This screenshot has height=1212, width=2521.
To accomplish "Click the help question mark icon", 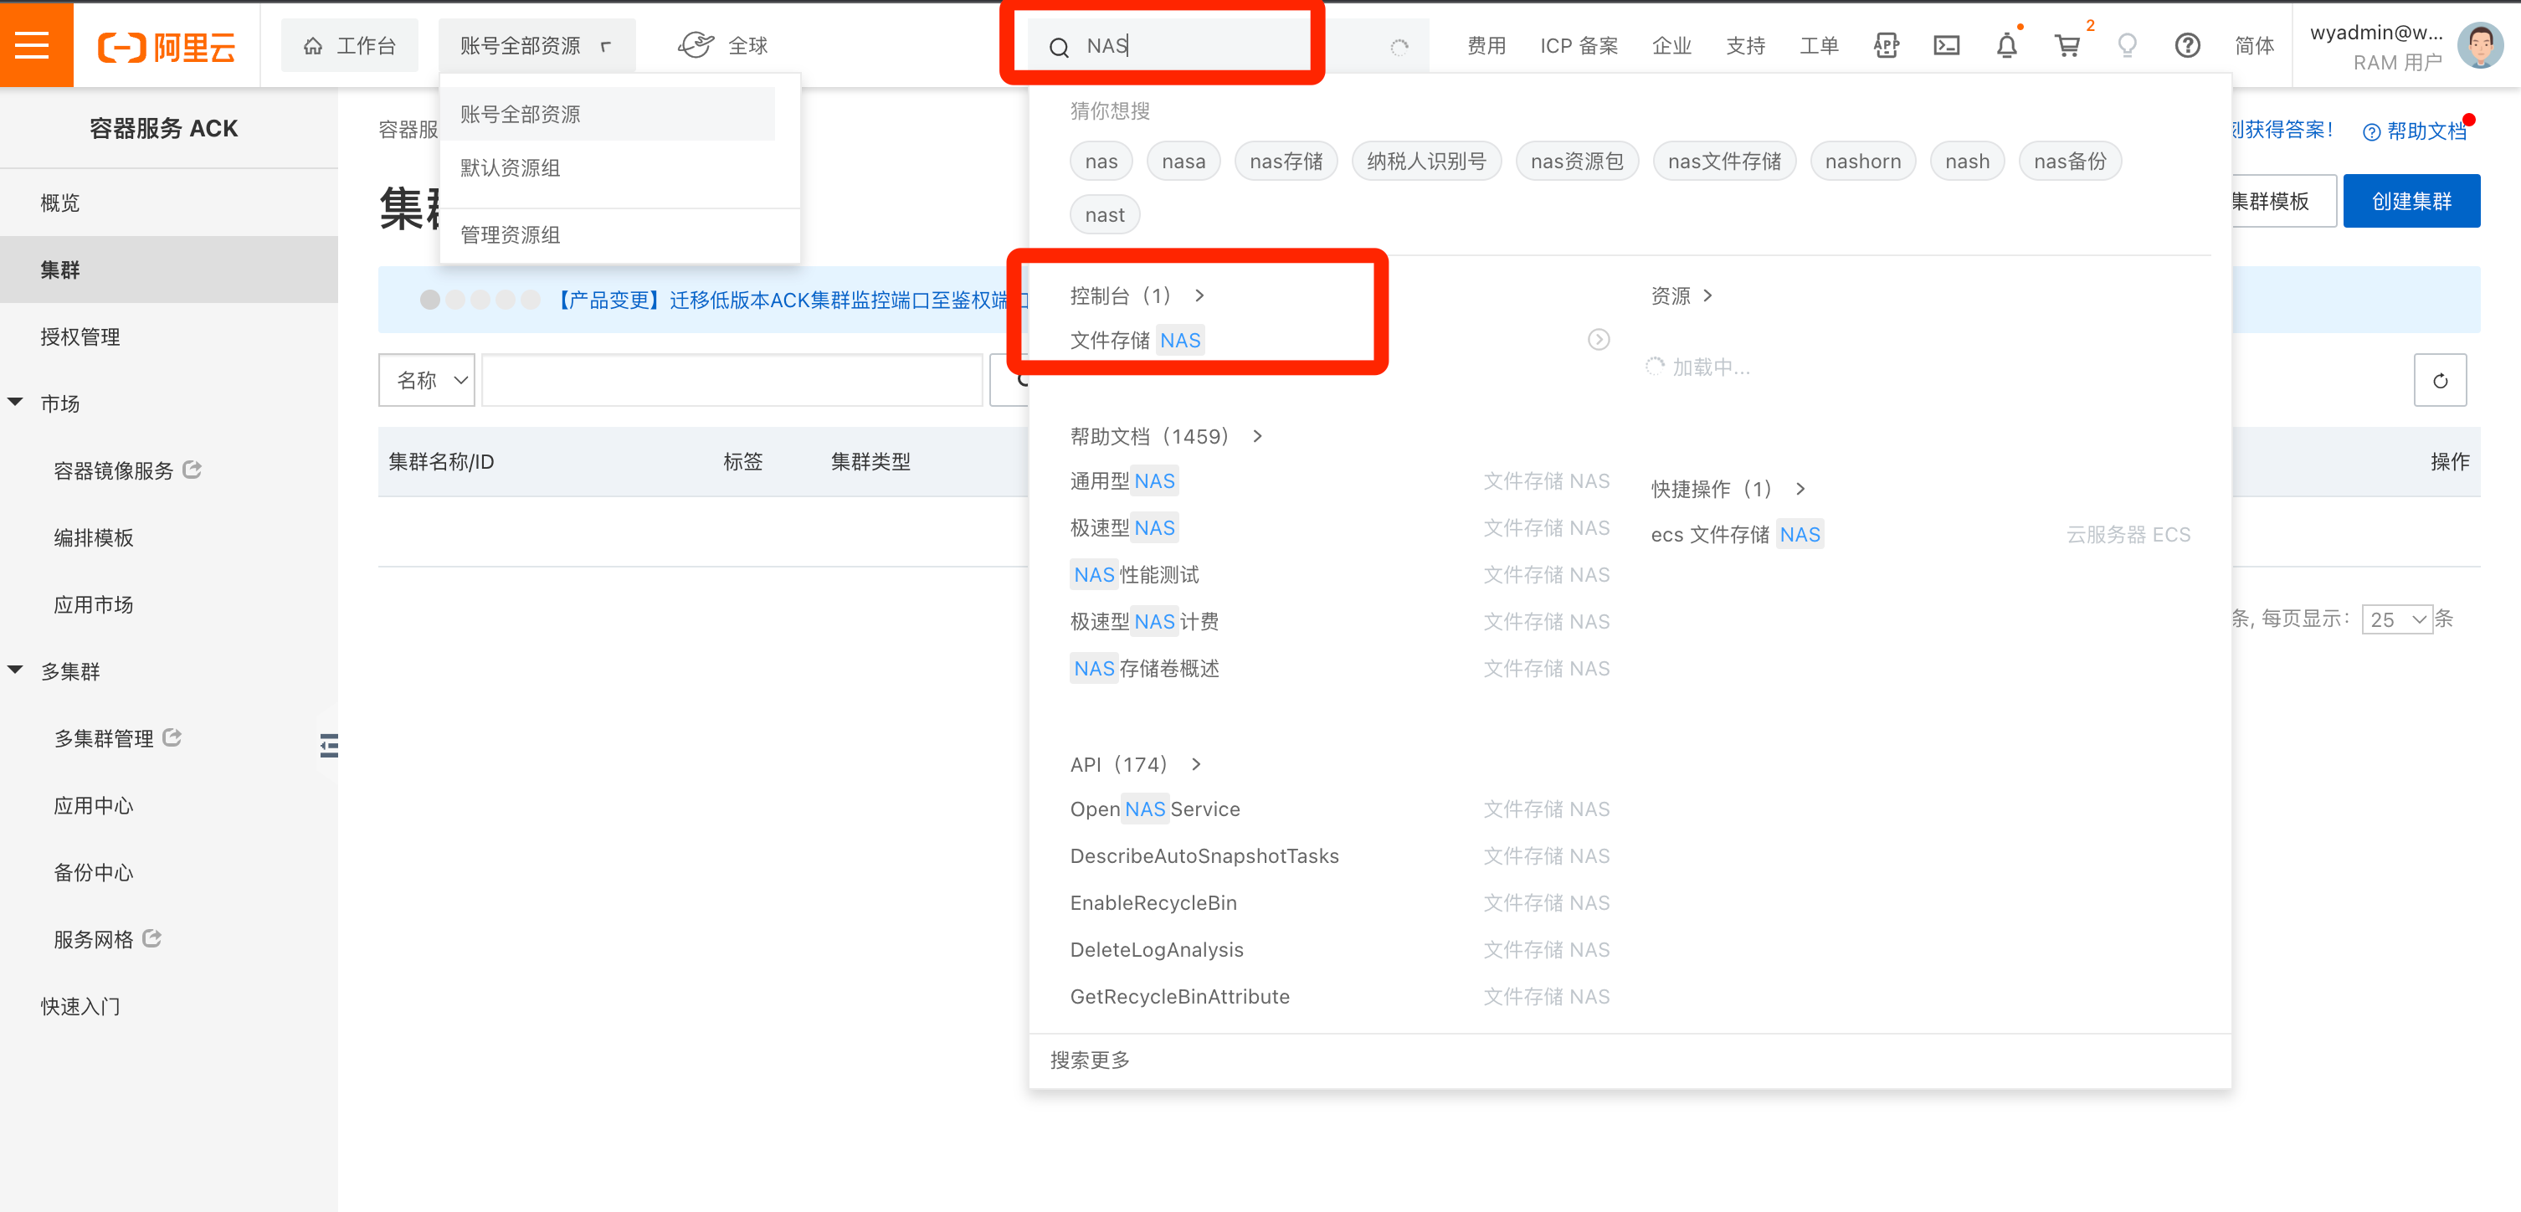I will [x=2187, y=45].
